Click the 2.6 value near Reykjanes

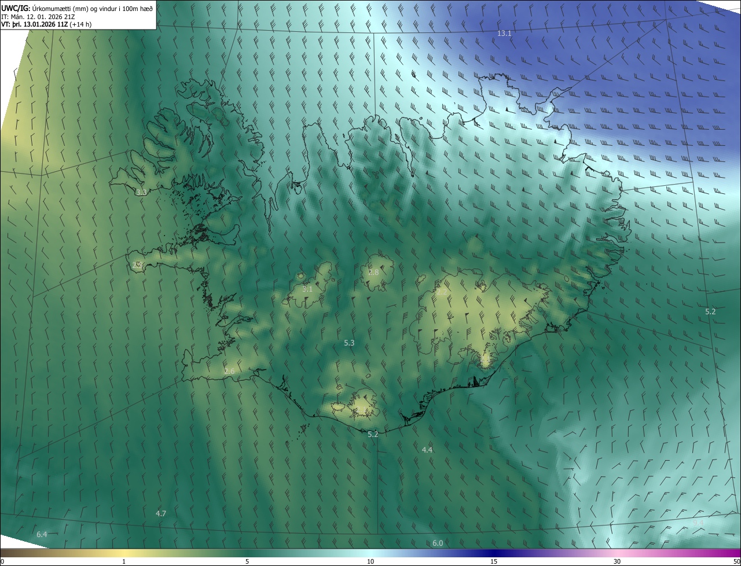(x=229, y=371)
